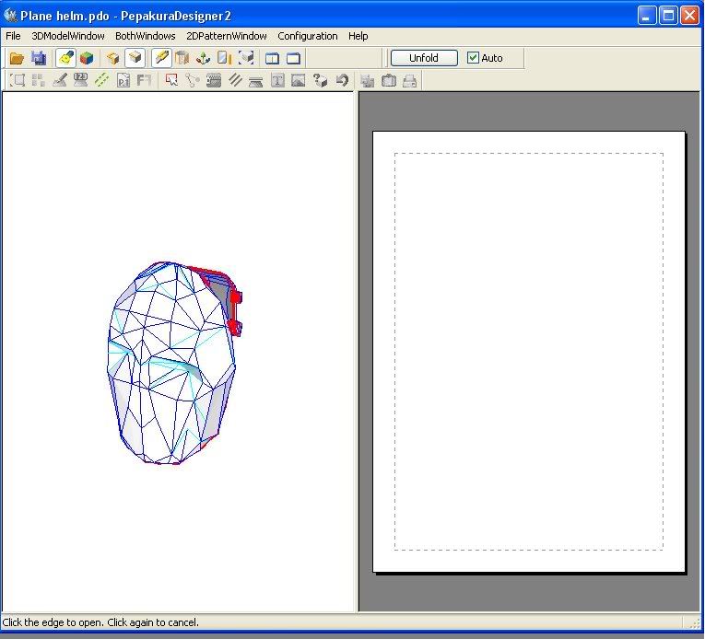Viewport: 705px width, 639px height.
Task: Uncheck the Auto checkbox
Action: click(473, 57)
